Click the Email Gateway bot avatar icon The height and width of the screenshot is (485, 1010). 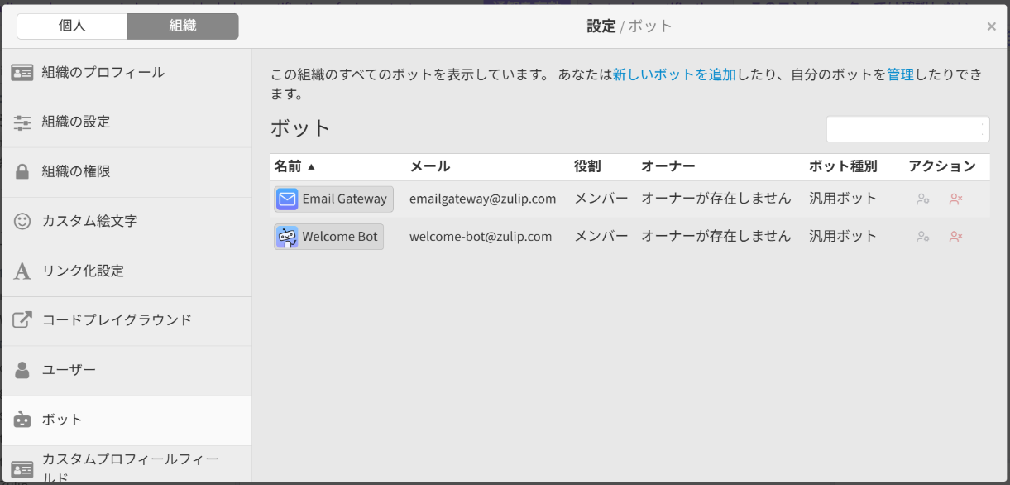[x=287, y=199]
